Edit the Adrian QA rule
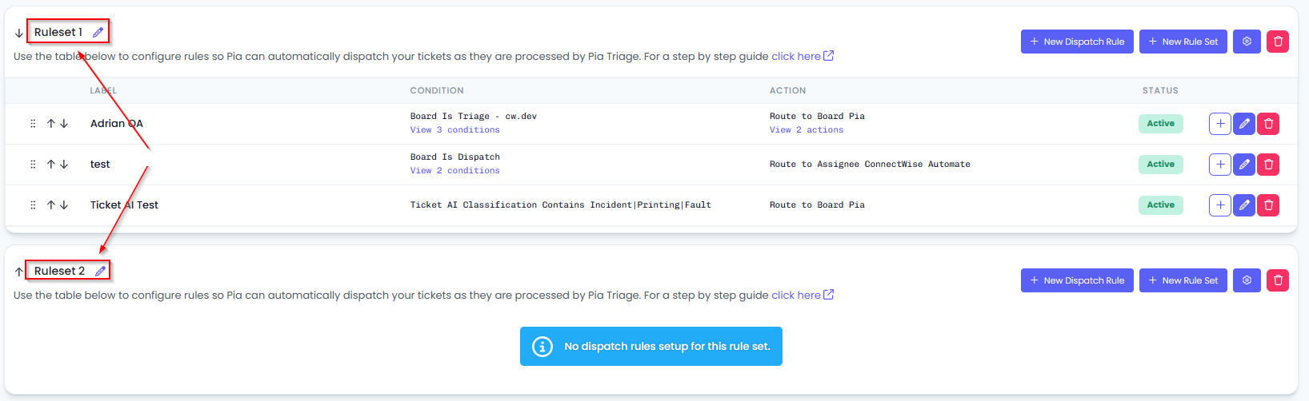The height and width of the screenshot is (401, 1309). (x=1244, y=124)
